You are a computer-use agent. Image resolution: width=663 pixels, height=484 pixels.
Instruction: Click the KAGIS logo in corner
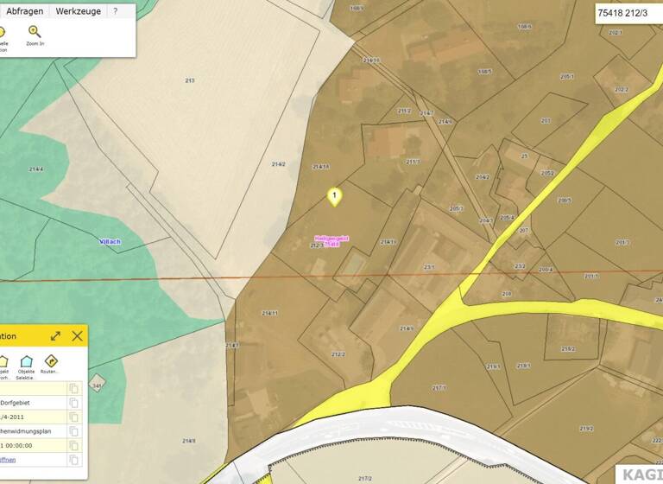click(639, 474)
